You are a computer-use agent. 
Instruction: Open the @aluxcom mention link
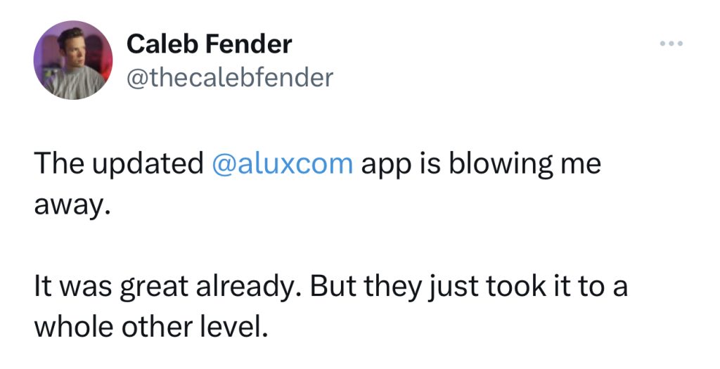(x=282, y=164)
